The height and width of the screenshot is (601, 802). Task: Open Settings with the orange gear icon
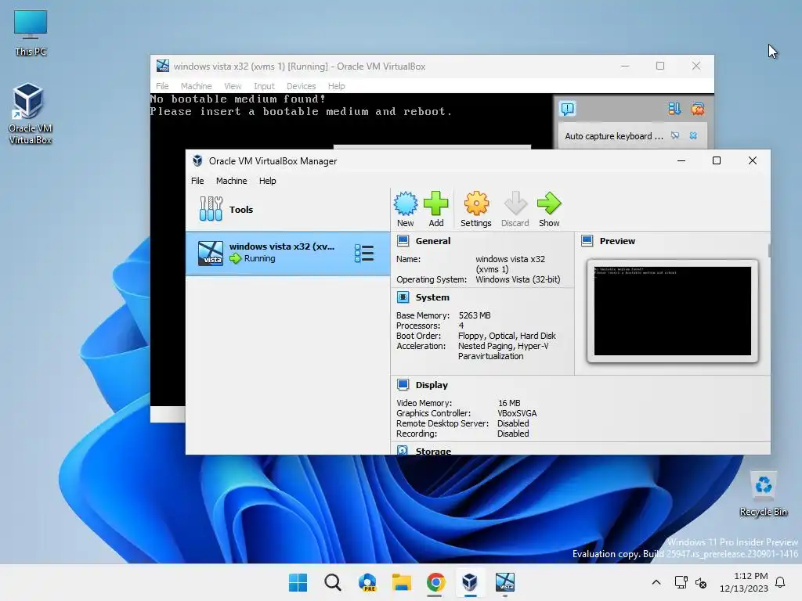tap(475, 210)
